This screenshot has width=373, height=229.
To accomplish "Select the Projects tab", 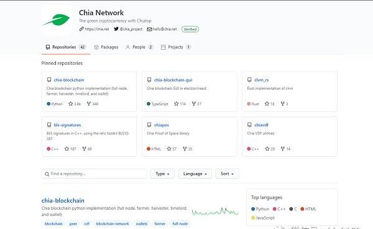I will click(176, 47).
